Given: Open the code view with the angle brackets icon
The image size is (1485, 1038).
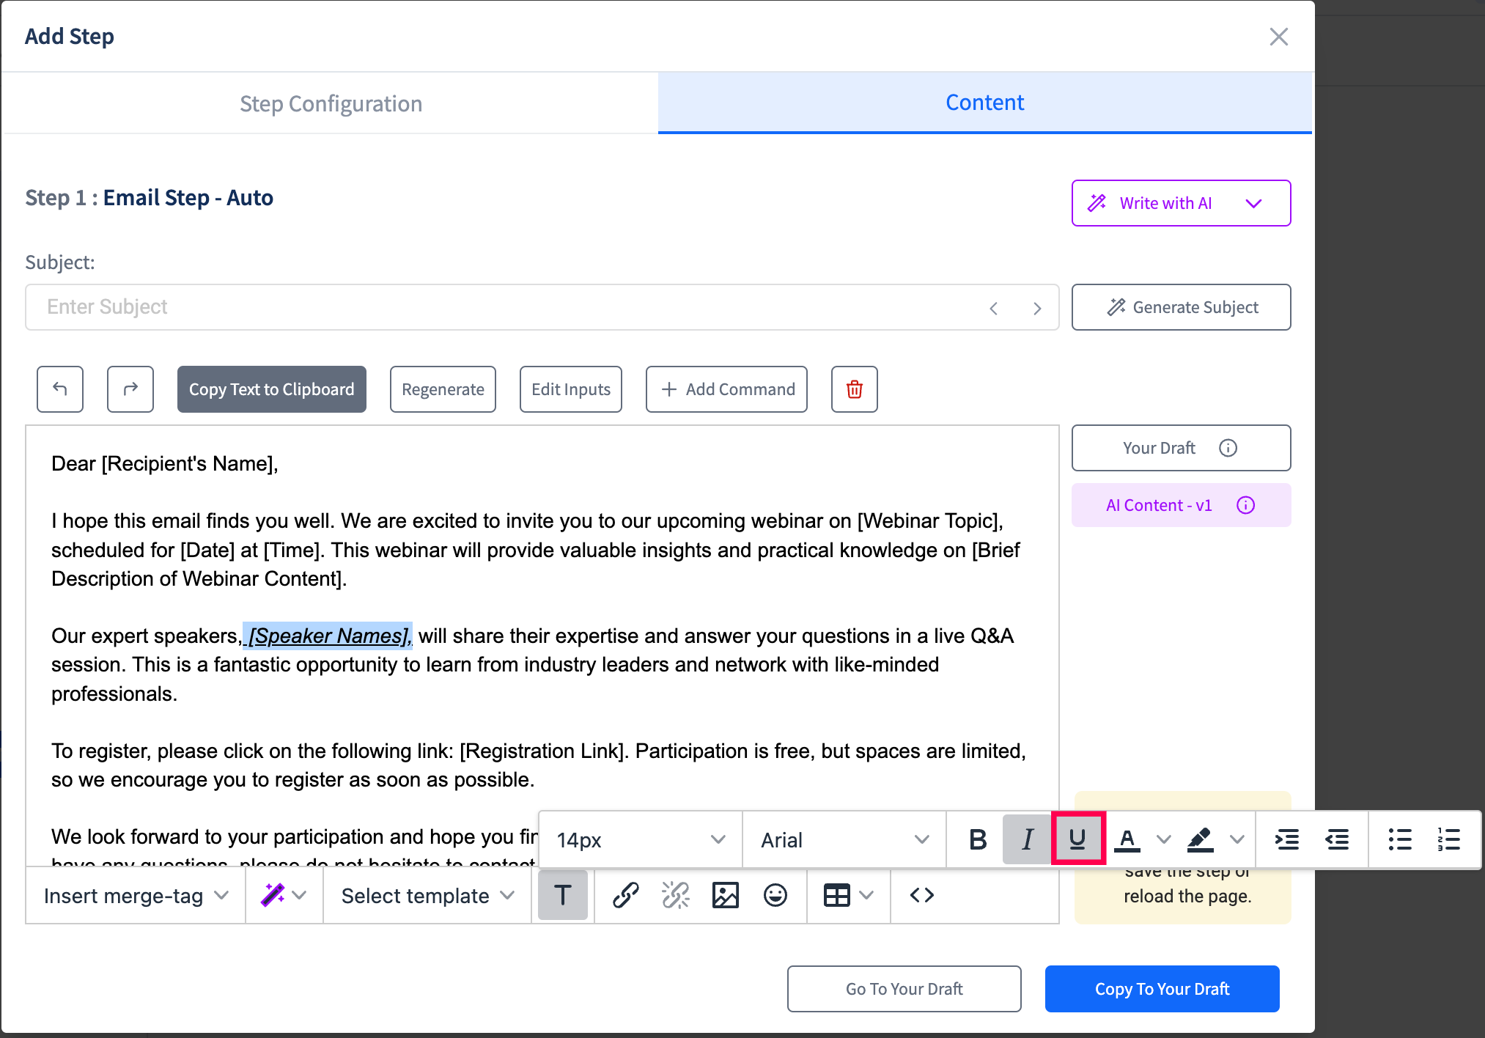Looking at the screenshot, I should tap(922, 895).
